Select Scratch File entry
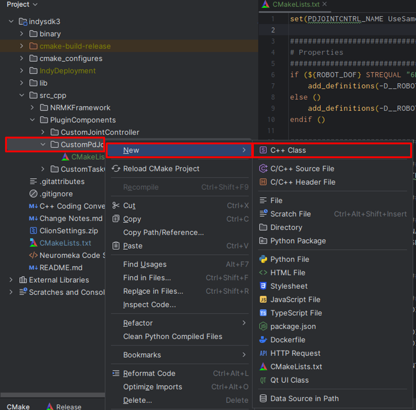This screenshot has width=416, height=410. tap(332, 214)
